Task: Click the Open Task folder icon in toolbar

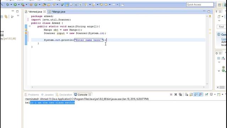Action: 49,5
